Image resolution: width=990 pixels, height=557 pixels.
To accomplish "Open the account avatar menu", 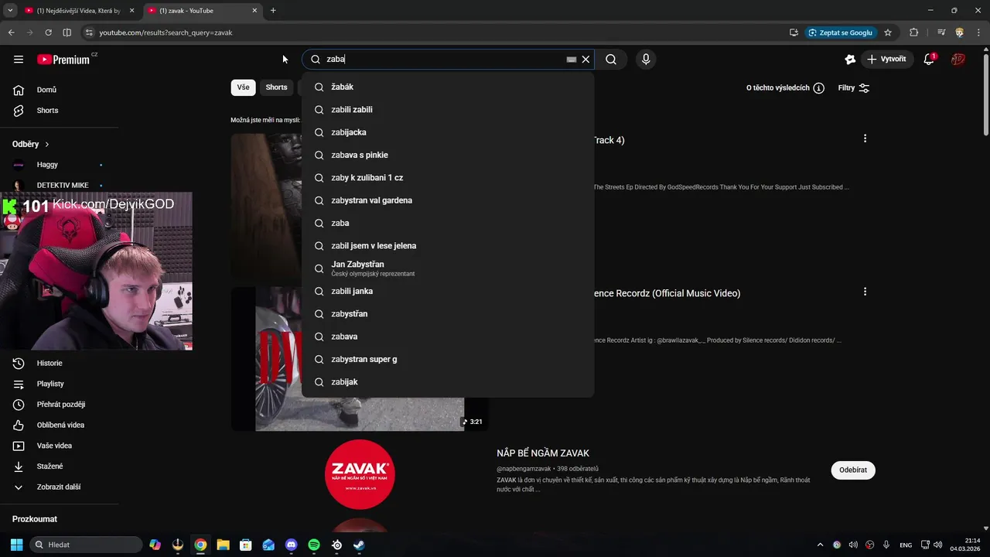I will (x=958, y=59).
